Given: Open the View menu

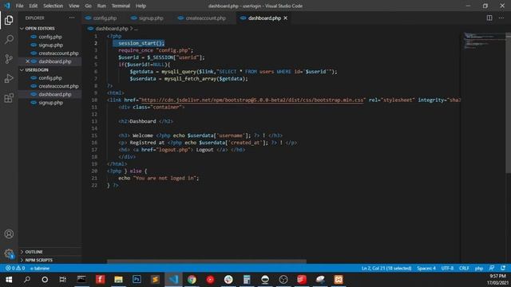Looking at the screenshot, I should pyautogui.click(x=74, y=6).
